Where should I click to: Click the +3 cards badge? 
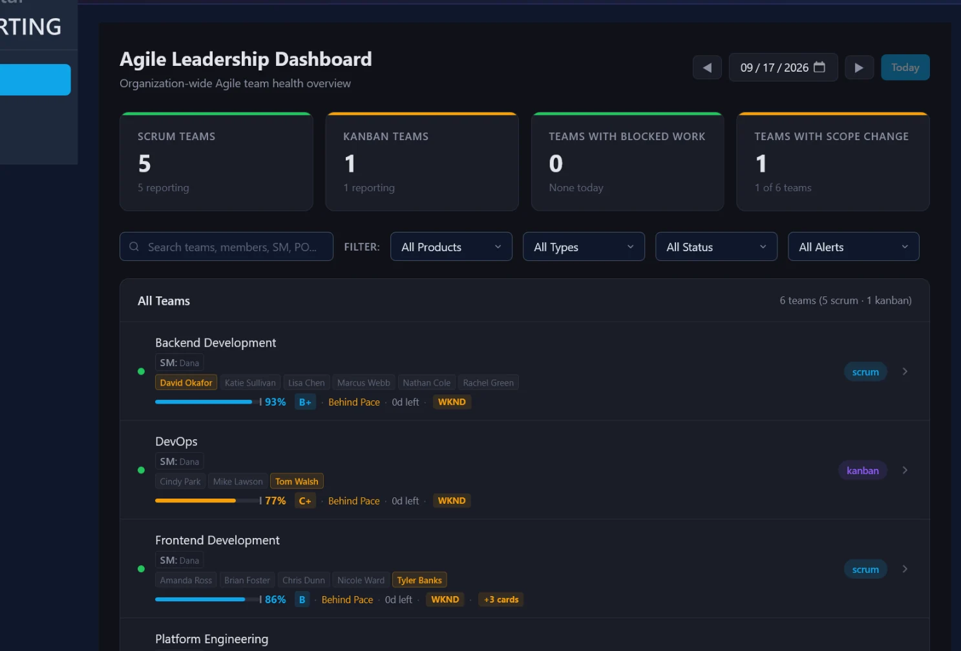(x=501, y=599)
